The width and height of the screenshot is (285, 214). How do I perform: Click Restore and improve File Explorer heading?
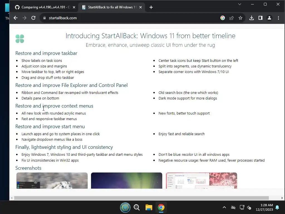tap(72, 85)
